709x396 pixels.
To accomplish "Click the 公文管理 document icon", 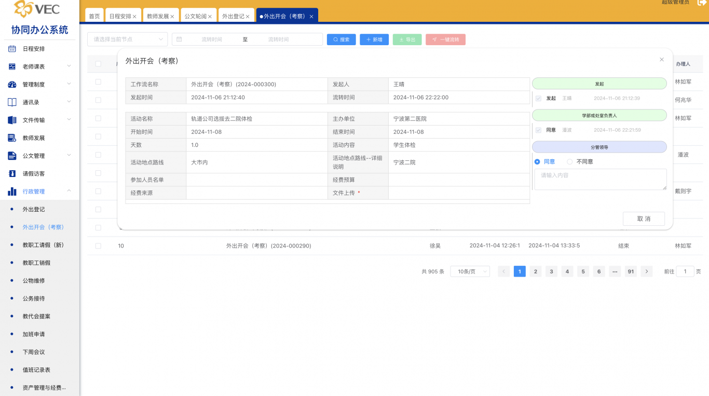I will [x=12, y=156].
